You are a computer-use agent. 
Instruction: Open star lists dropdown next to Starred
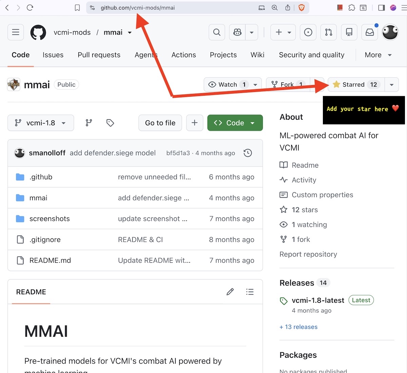[x=392, y=84]
